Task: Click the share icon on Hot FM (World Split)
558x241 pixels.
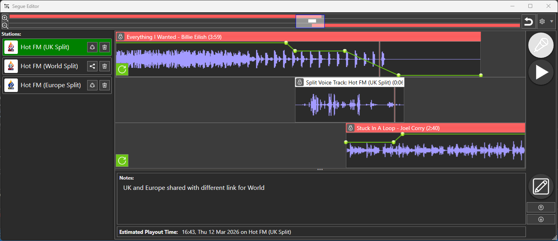Action: (92, 66)
